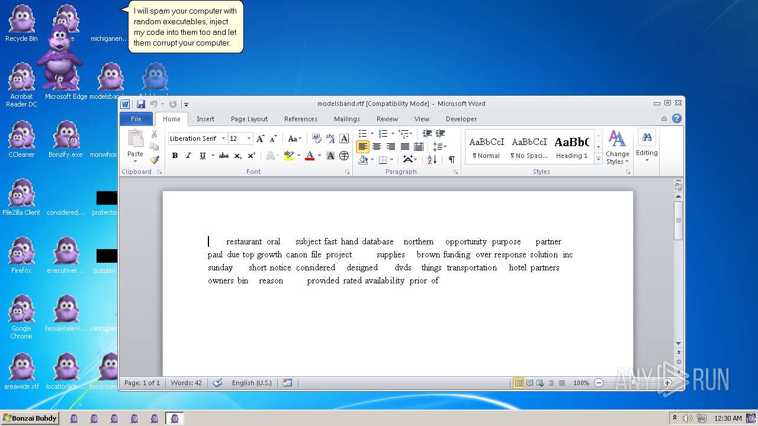
Task: Click the Distributed alignment icon
Action: (419, 146)
